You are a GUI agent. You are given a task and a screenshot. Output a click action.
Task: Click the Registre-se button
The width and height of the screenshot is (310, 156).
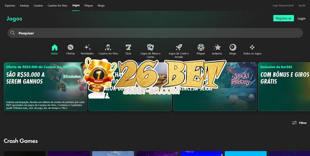284,18
